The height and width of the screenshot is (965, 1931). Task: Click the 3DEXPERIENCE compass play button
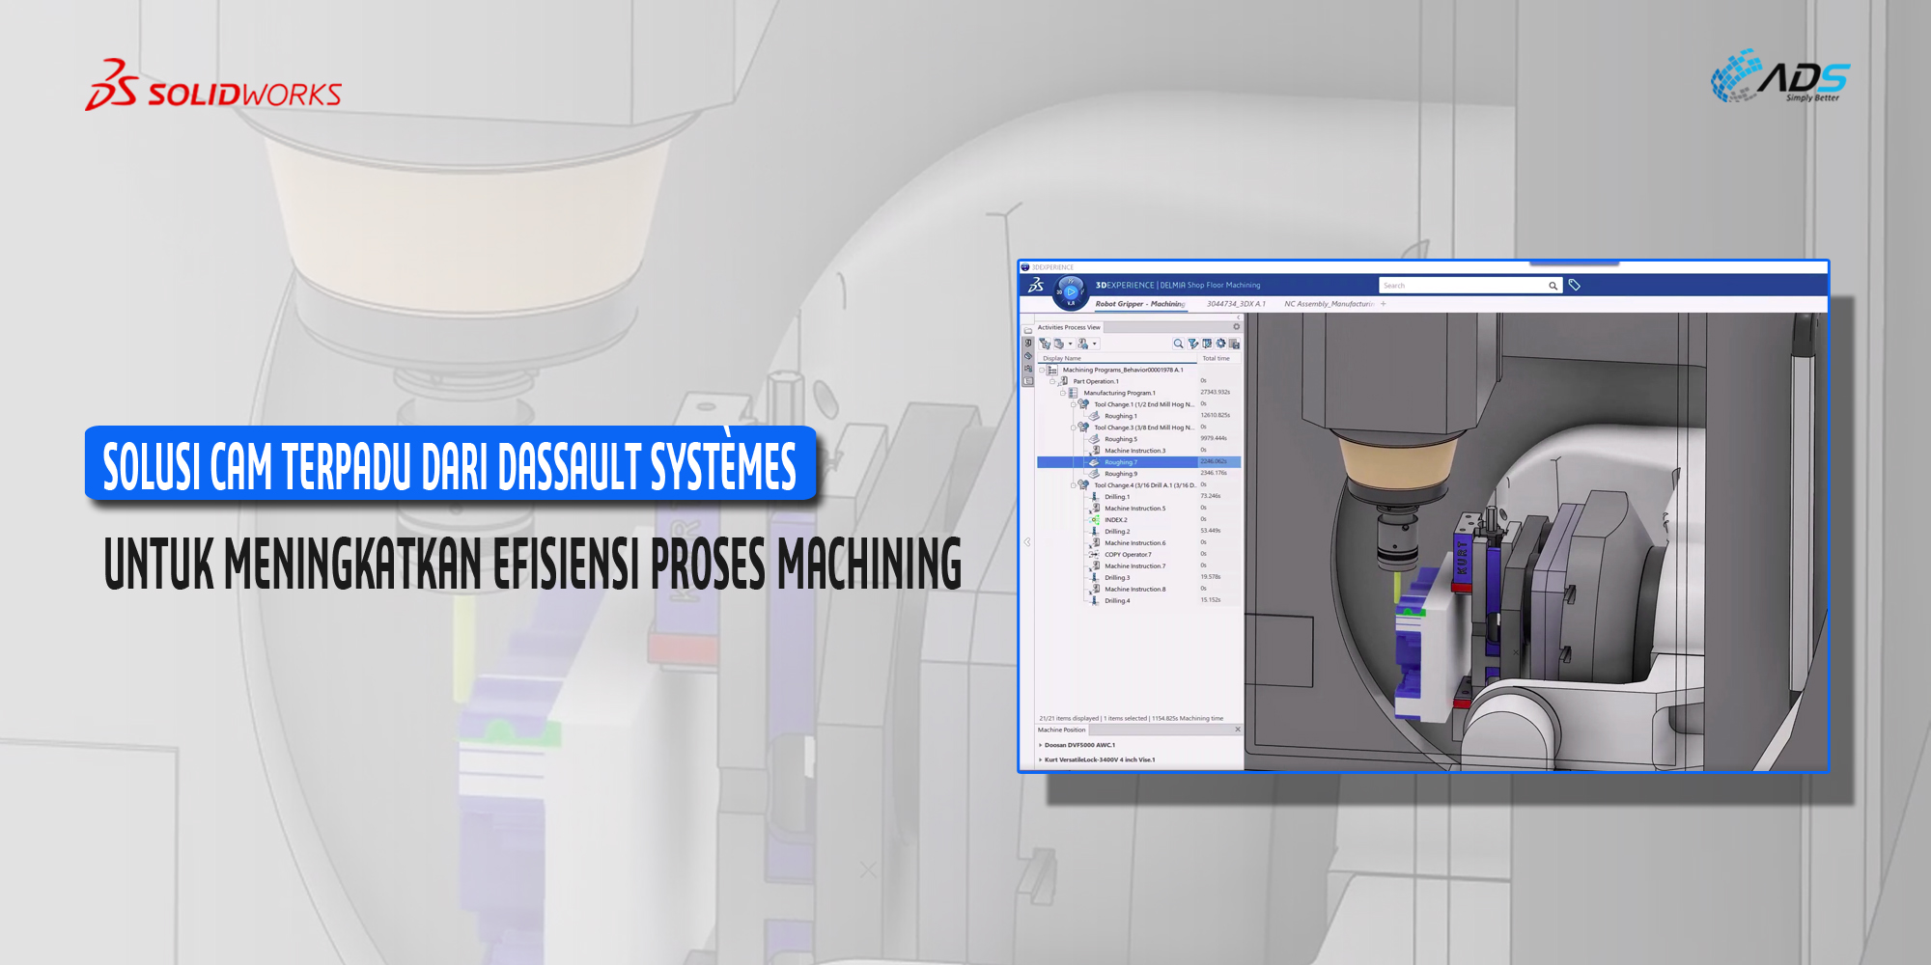coord(1071,291)
